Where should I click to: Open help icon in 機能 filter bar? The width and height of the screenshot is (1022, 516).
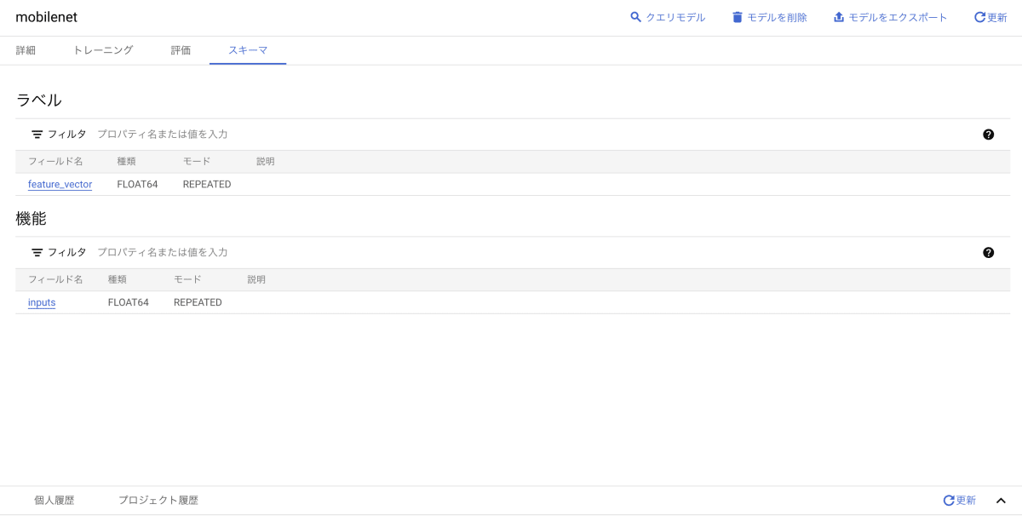tap(988, 253)
